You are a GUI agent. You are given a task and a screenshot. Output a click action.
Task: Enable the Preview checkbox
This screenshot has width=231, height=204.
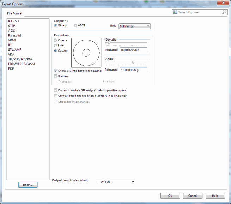(55, 76)
